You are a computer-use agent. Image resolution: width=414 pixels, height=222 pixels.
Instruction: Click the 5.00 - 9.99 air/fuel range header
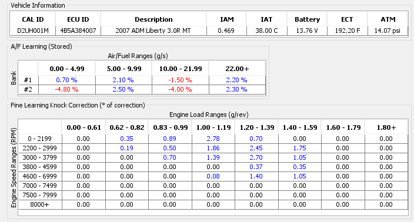(x=124, y=69)
